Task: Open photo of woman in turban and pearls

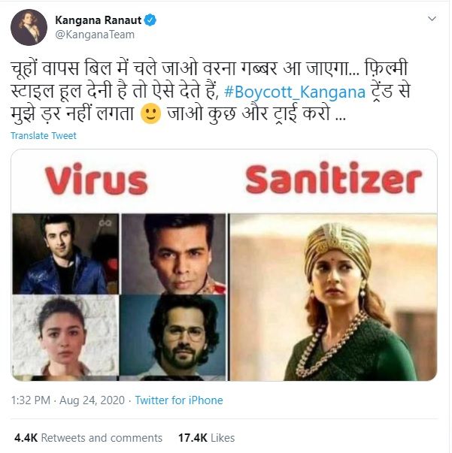Action: point(333,296)
